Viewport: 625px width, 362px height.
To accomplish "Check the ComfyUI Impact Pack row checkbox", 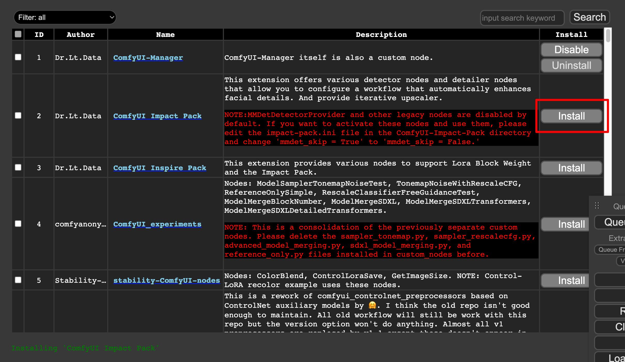I will tap(18, 115).
